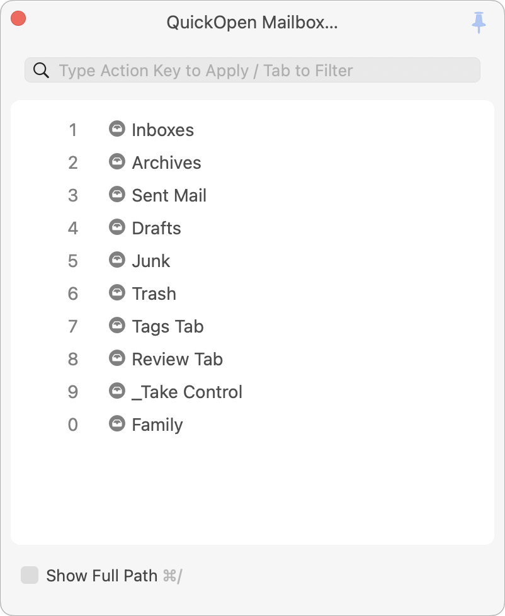Image resolution: width=505 pixels, height=616 pixels.
Task: Click the magnifying glass search icon
Action: coord(42,70)
